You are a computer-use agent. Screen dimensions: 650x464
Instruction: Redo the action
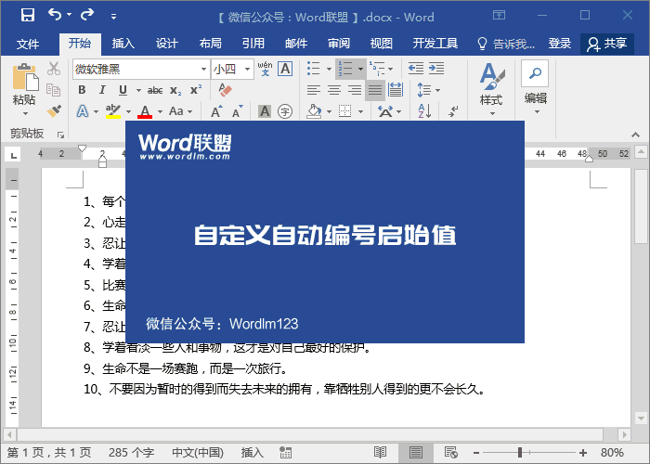pyautogui.click(x=87, y=15)
